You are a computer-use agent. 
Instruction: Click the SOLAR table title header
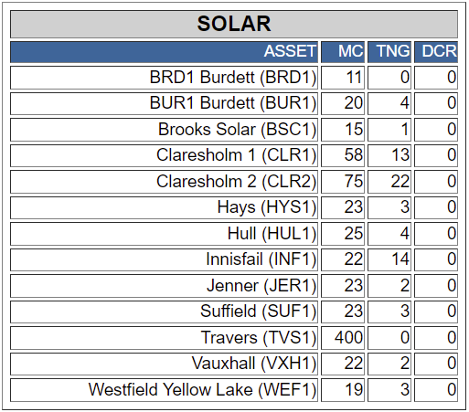[234, 24]
